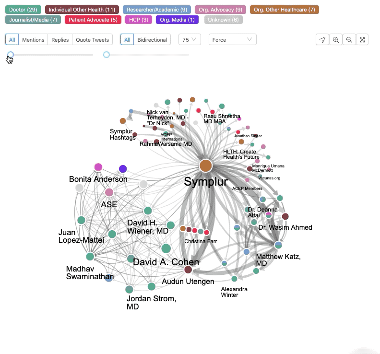380x354 pixels.
Task: Click the pink ASE node
Action: [x=109, y=192]
